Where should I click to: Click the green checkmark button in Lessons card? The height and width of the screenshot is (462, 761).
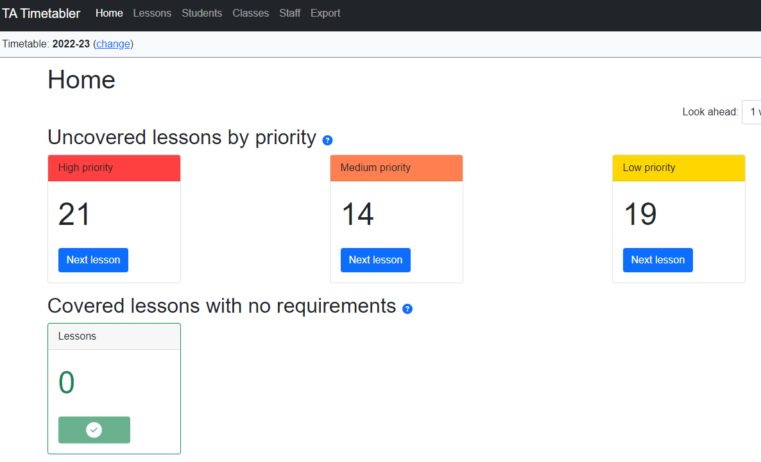click(94, 430)
